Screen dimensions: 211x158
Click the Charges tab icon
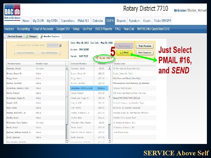27,36
